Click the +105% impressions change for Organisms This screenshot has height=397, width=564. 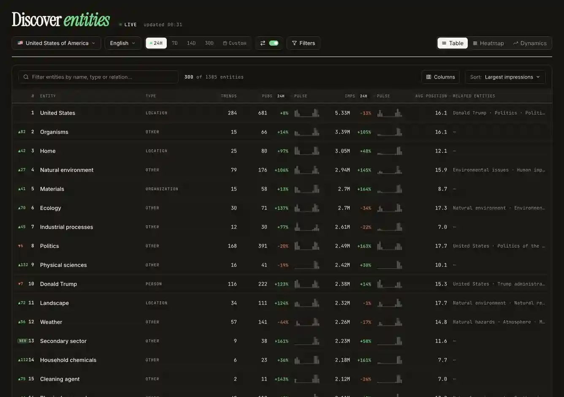tap(364, 132)
